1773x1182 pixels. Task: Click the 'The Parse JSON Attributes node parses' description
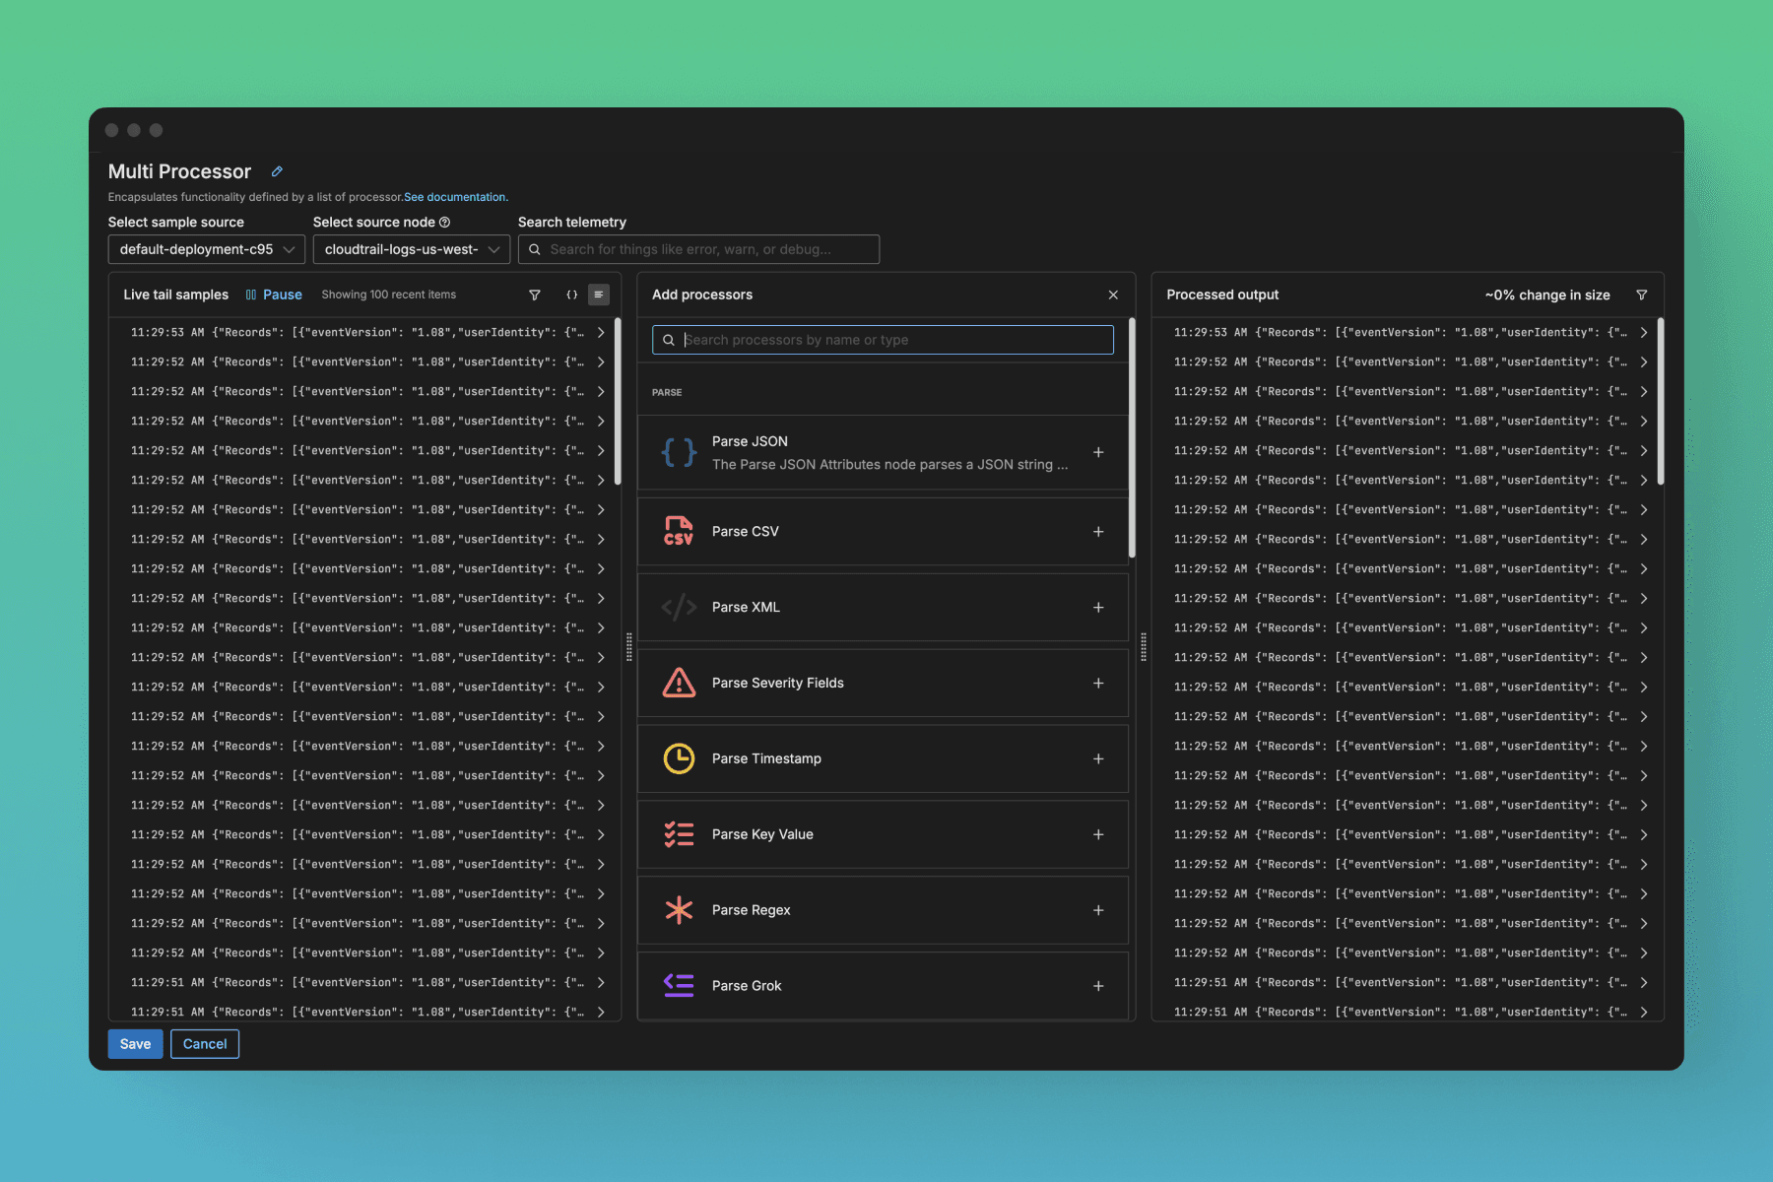coord(889,465)
